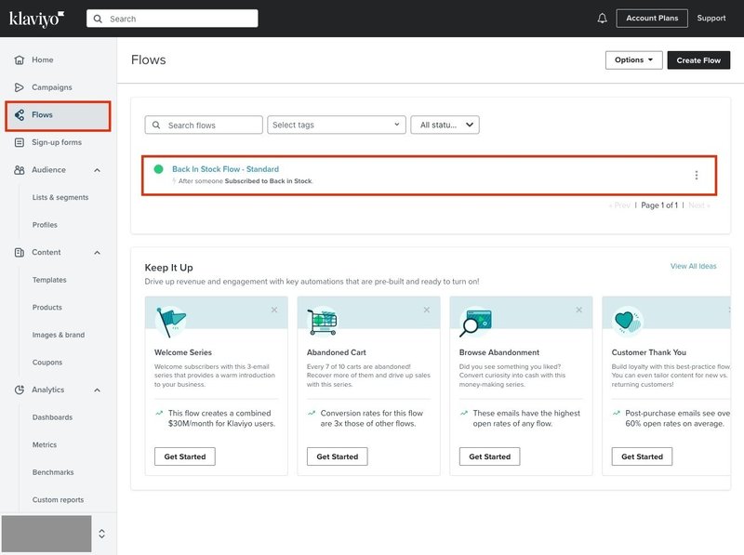Open Dashboards under Analytics
This screenshot has width=744, height=555.
(x=52, y=417)
